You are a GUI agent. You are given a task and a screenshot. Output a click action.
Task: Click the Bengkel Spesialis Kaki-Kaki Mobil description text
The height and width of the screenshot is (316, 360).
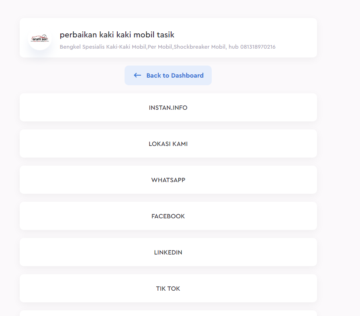(x=103, y=47)
